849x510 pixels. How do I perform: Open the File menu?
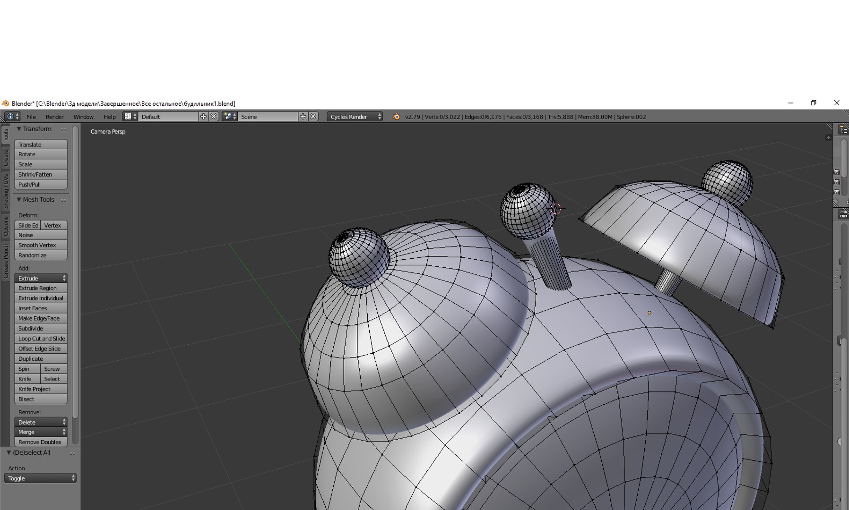pyautogui.click(x=31, y=117)
